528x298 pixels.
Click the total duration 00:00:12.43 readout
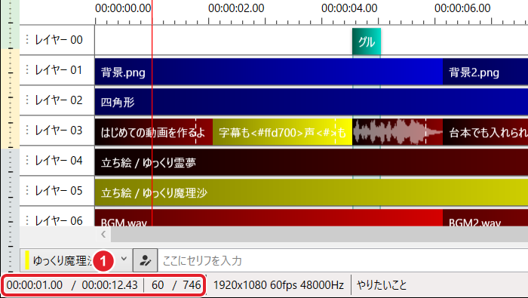[110, 285]
